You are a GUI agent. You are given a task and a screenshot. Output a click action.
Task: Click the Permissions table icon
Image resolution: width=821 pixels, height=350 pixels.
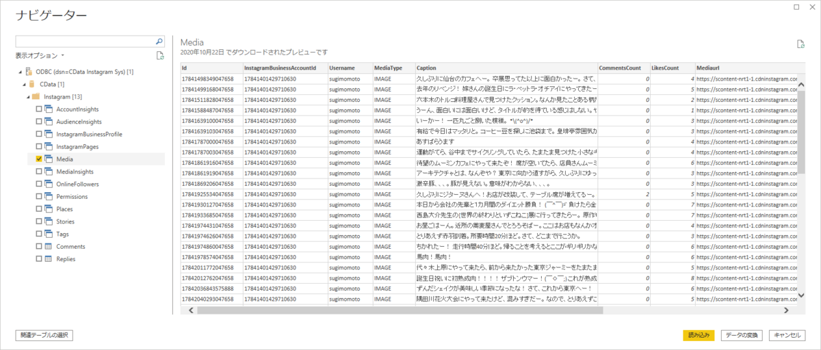coord(49,197)
